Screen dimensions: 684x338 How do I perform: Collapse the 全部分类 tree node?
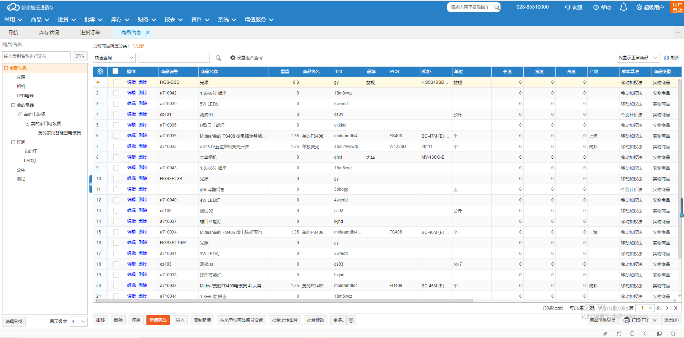(x=6, y=68)
